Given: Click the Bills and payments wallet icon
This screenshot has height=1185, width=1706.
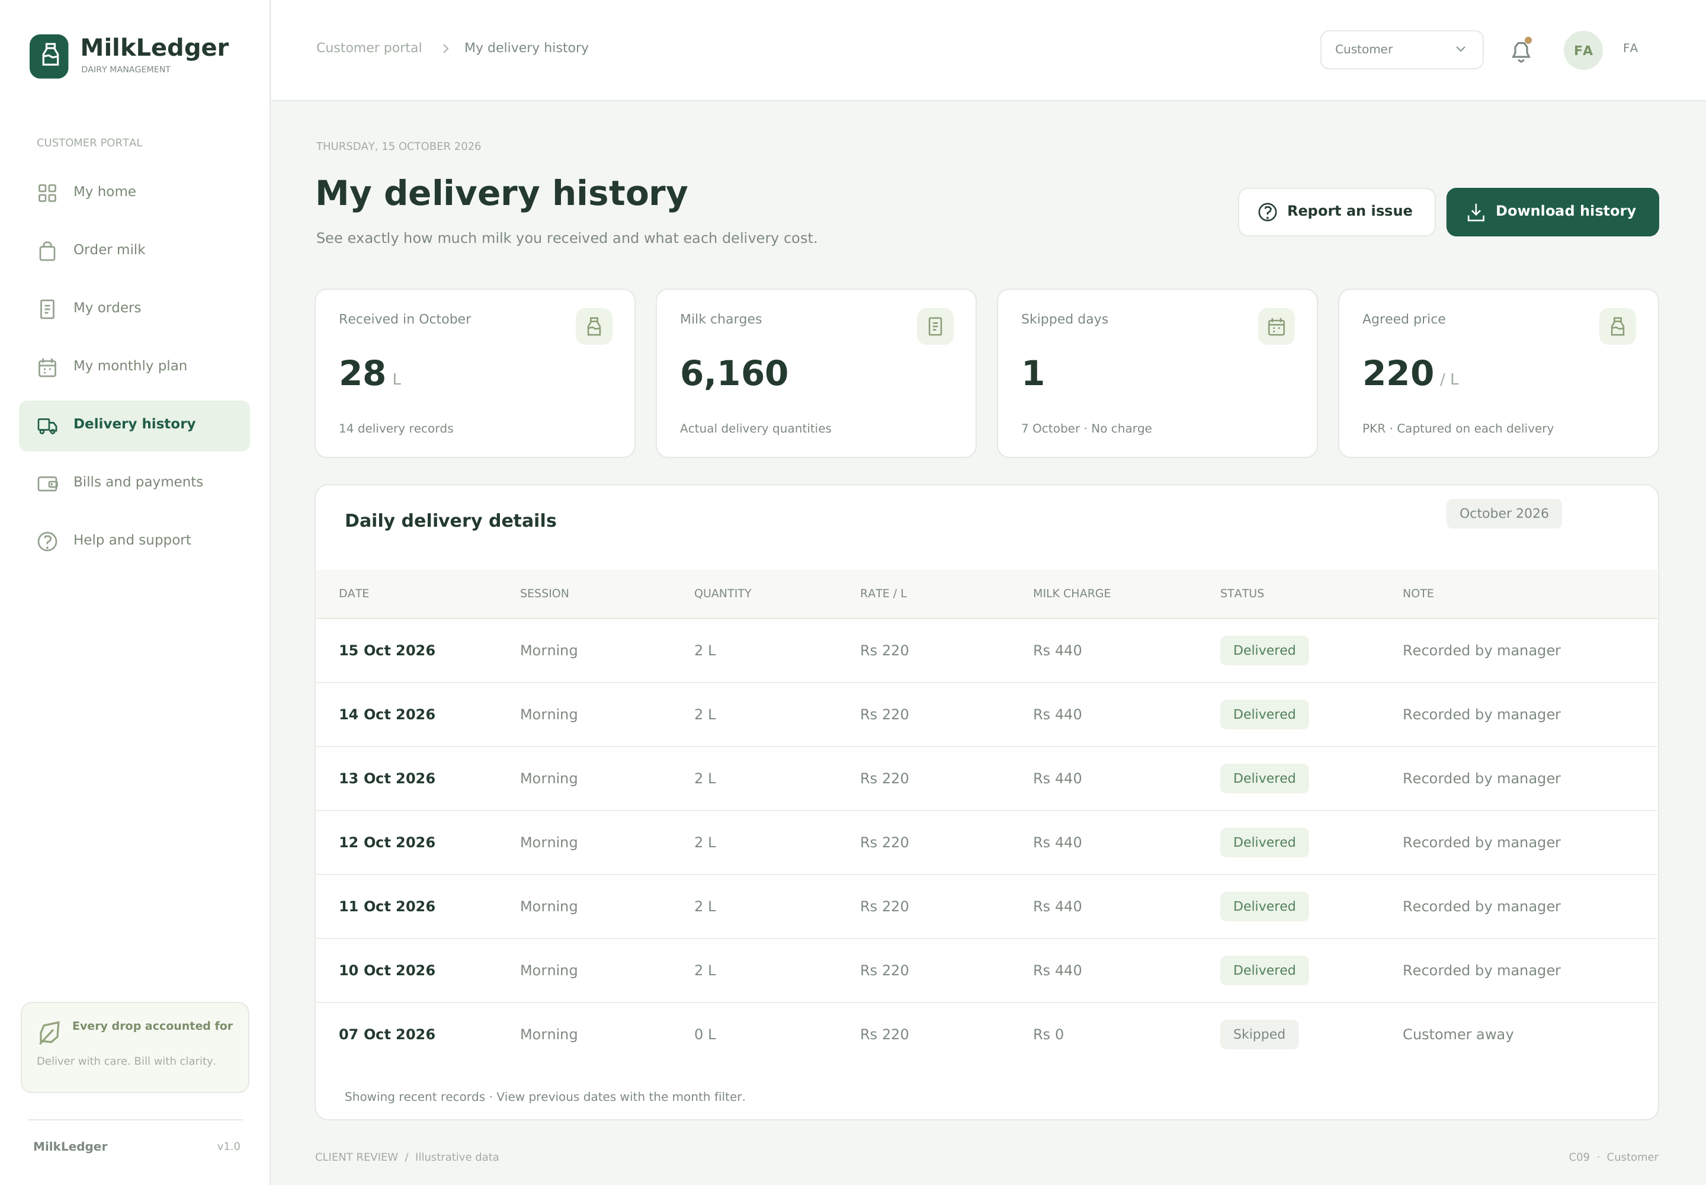Looking at the screenshot, I should 47,483.
